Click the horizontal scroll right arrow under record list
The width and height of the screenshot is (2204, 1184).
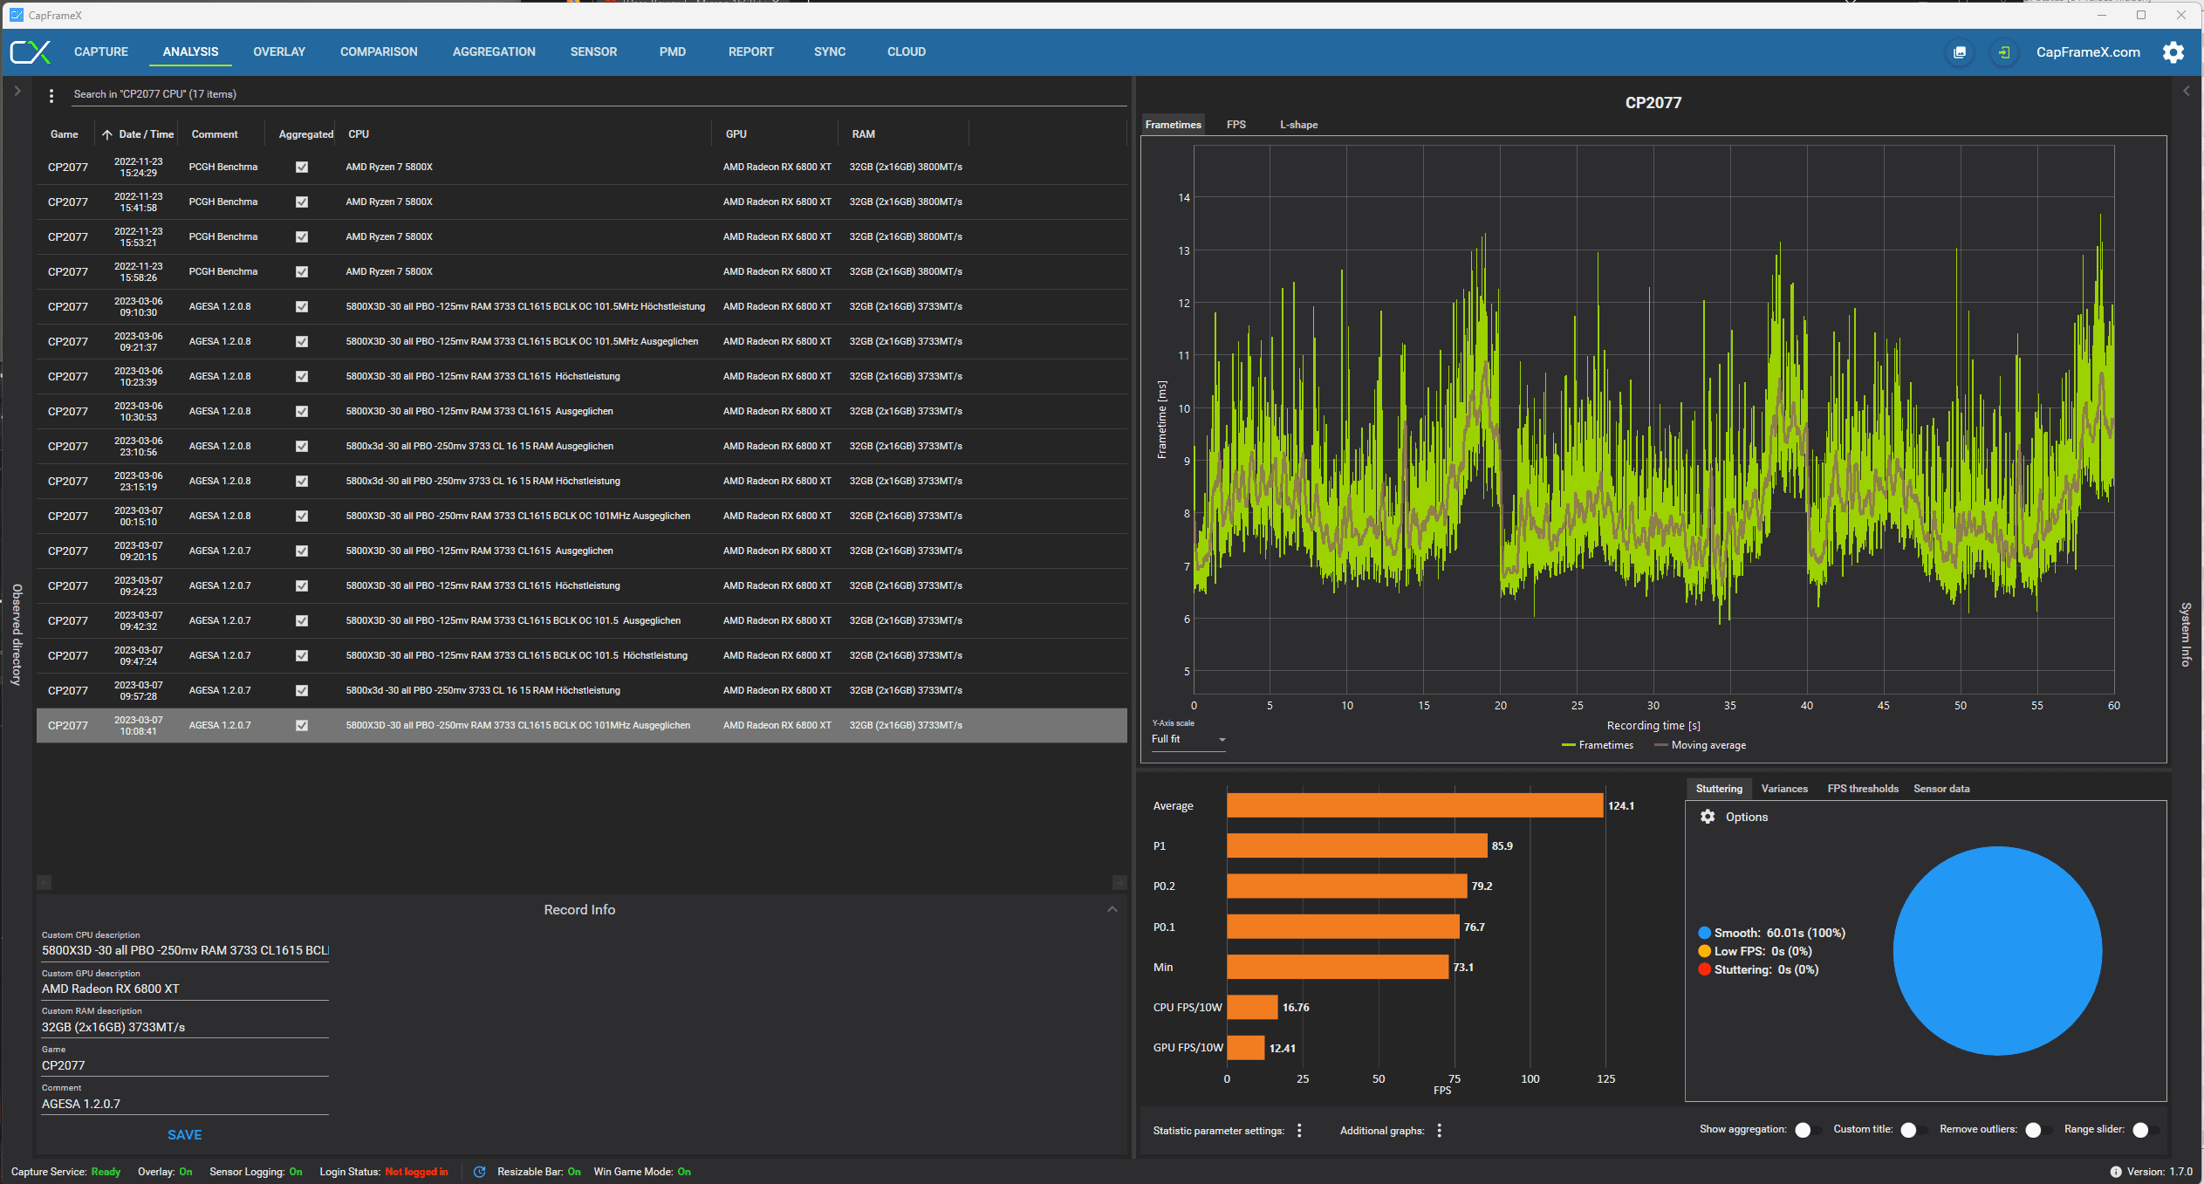tap(1119, 882)
